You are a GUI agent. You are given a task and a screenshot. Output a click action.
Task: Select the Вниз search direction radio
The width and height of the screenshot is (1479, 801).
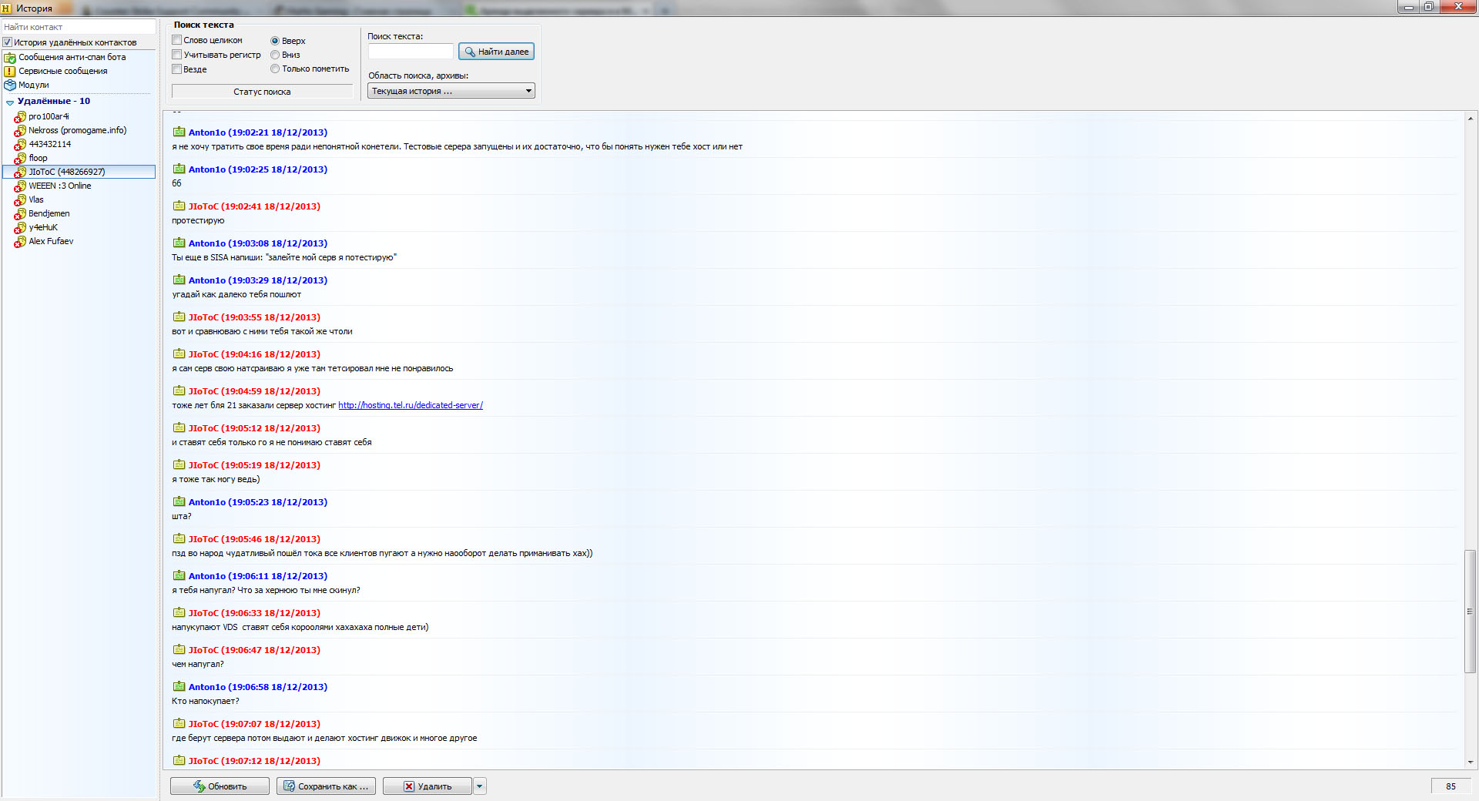click(275, 55)
